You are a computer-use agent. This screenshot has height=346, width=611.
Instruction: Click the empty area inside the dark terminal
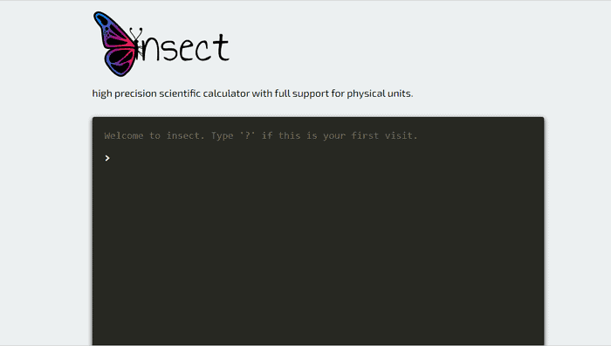[318, 253]
